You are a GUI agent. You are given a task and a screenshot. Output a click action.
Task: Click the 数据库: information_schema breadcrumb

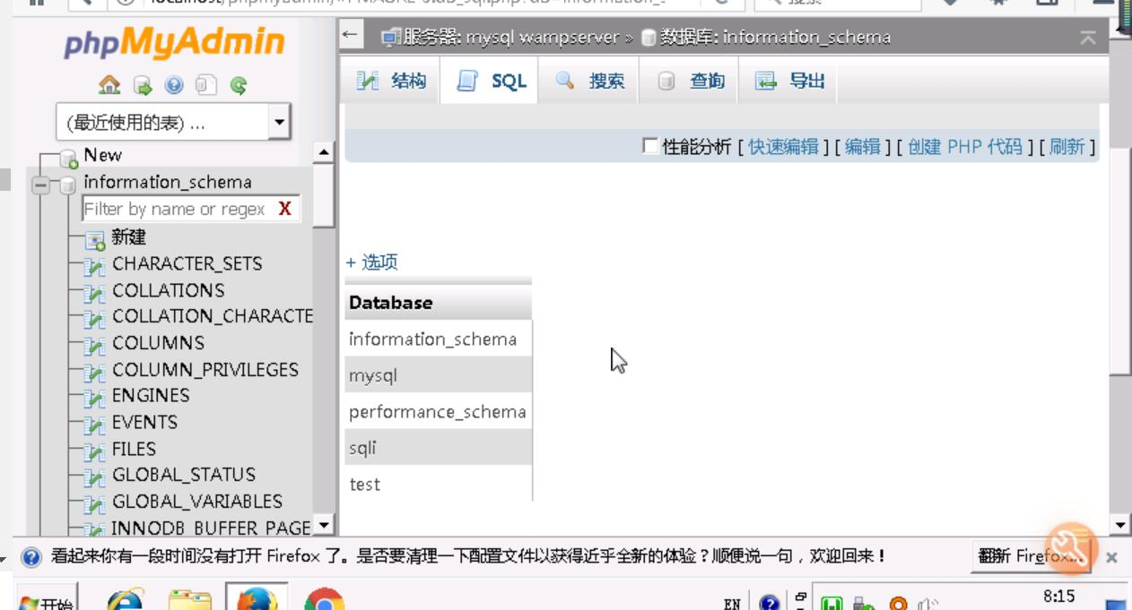point(775,38)
